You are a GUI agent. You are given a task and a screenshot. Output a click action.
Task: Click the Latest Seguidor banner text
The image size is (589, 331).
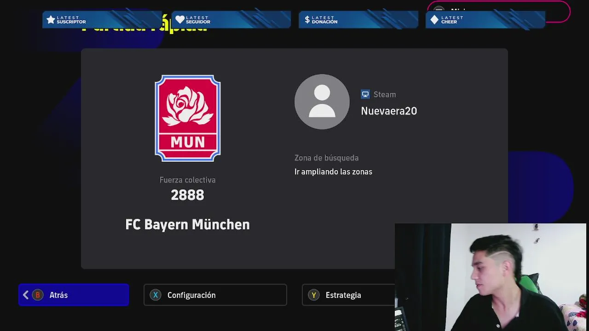coord(198,20)
